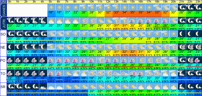This screenshot has height=96, width=202.
Task: Click the URA header label
Action: [x=3, y=2]
